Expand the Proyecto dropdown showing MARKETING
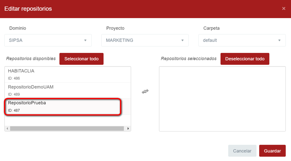 click(145, 40)
